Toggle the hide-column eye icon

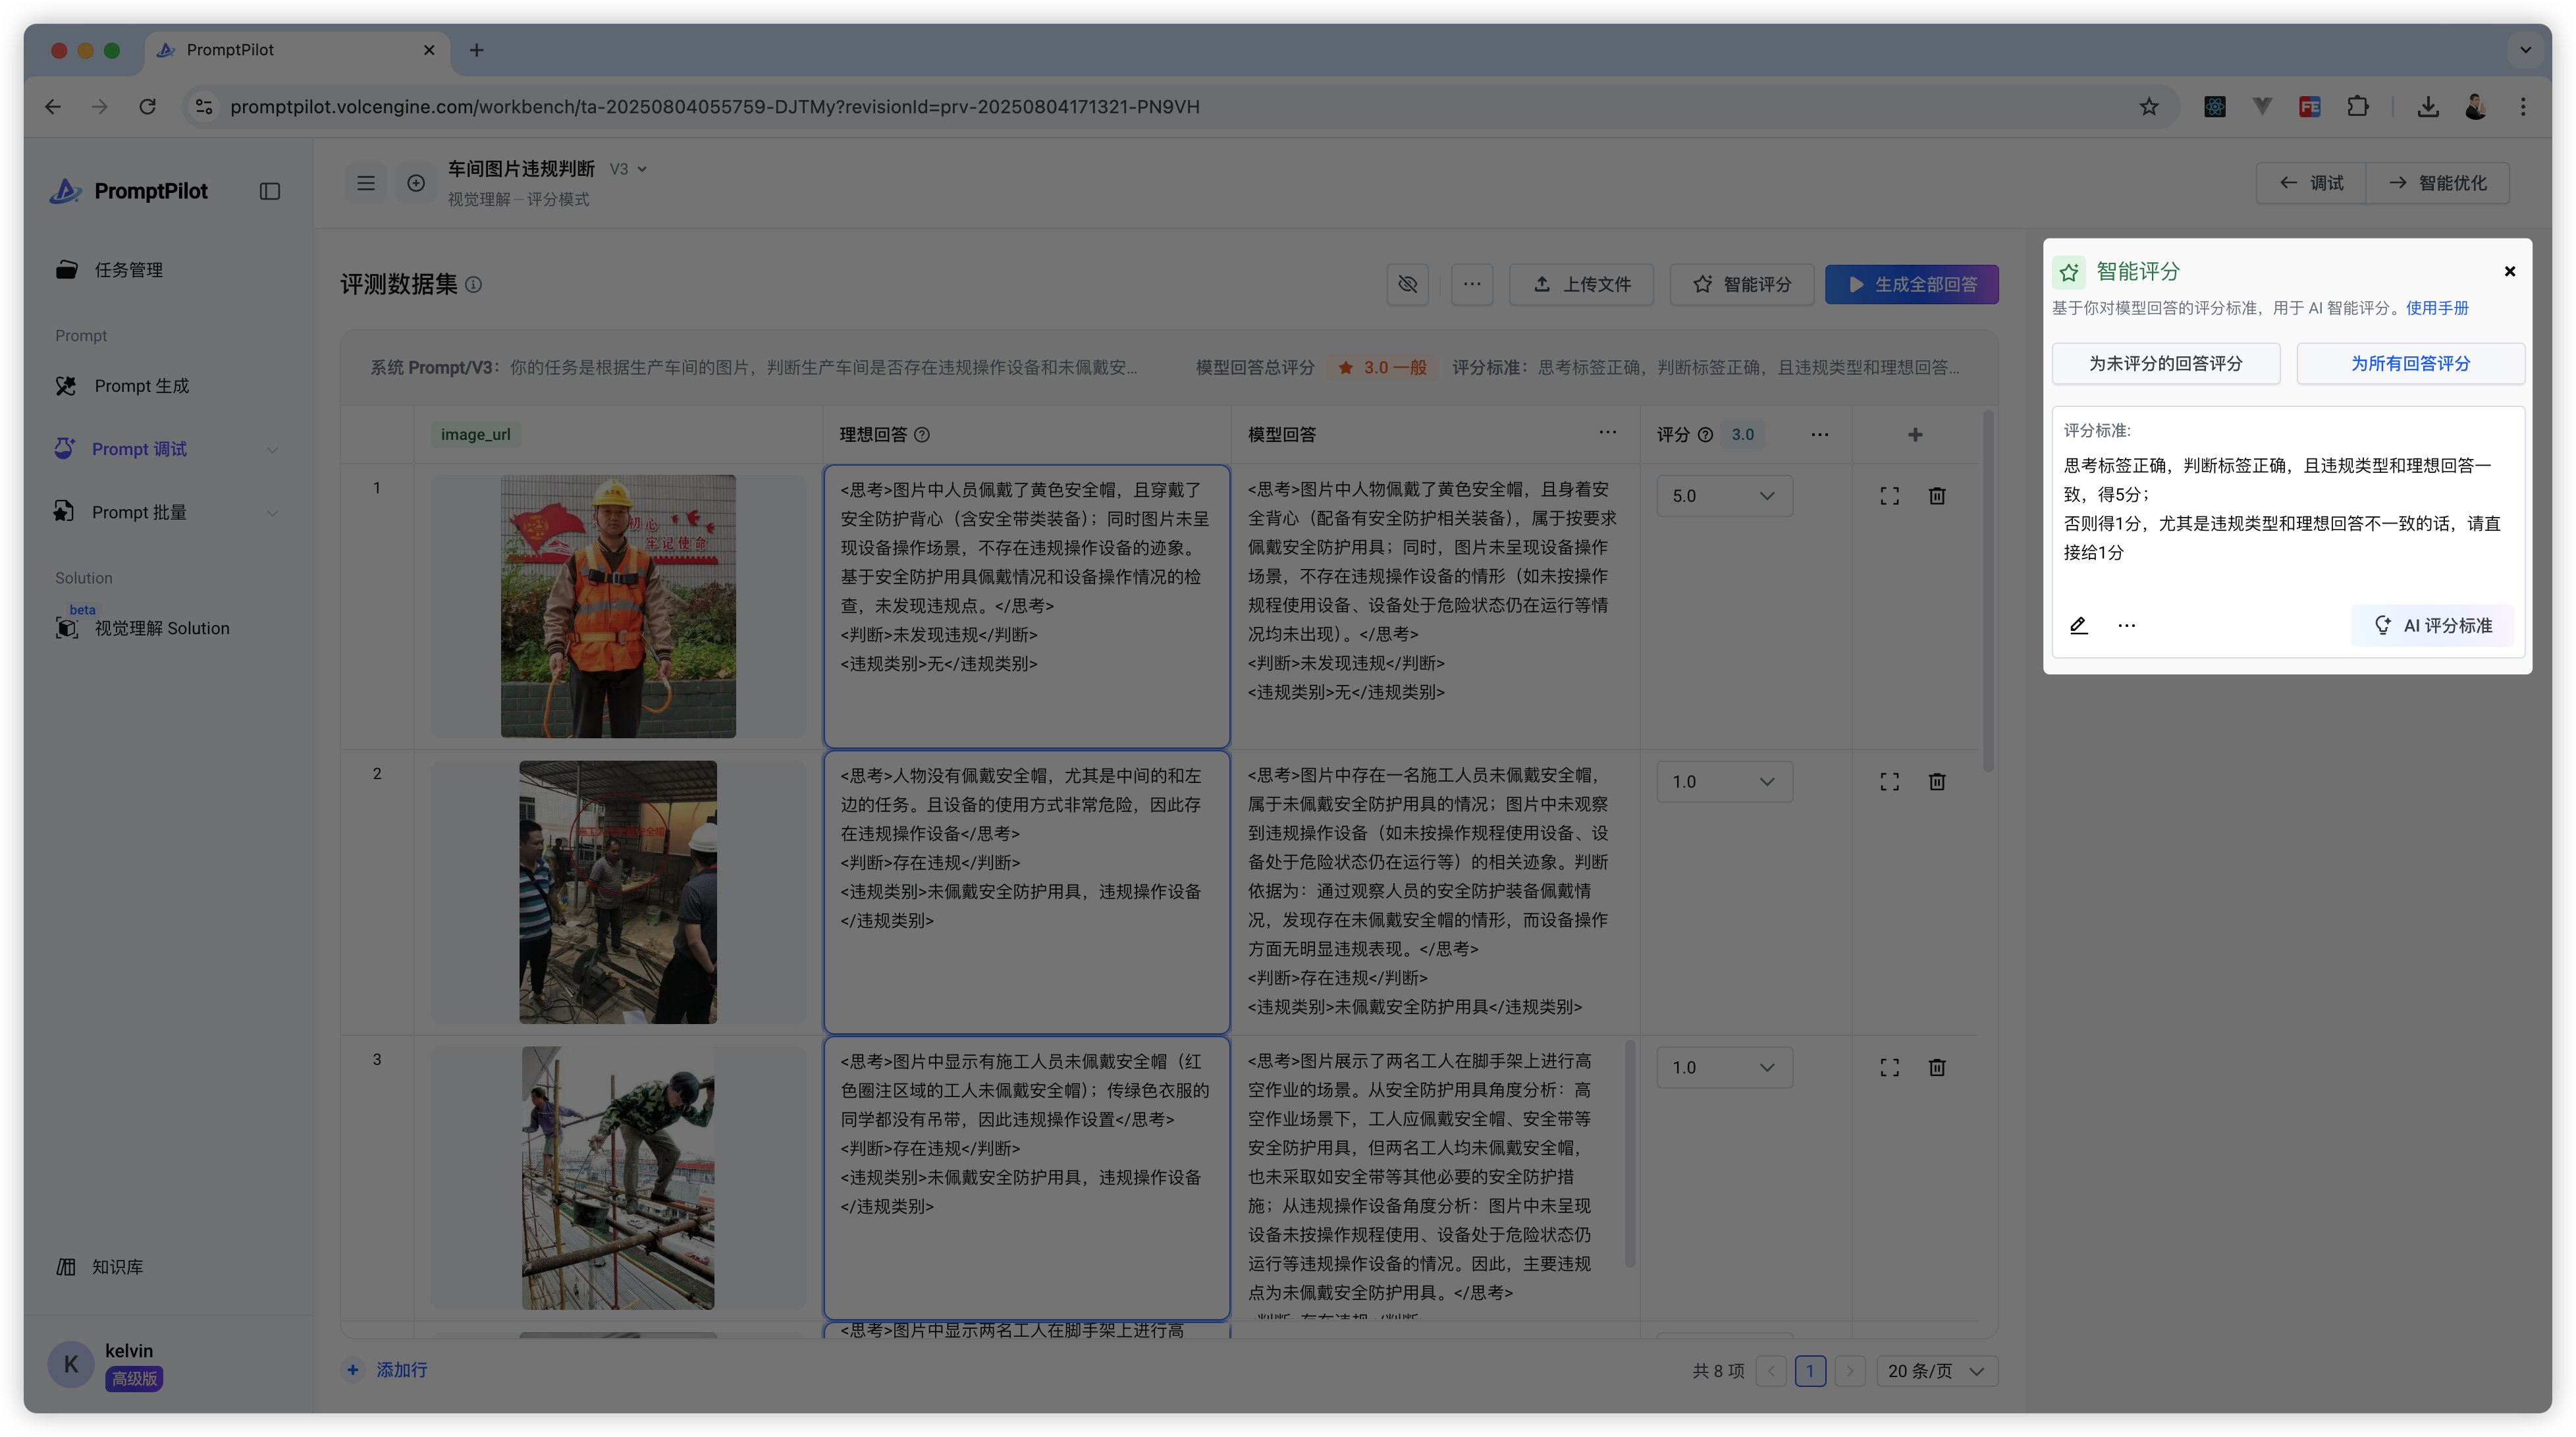[x=1407, y=284]
